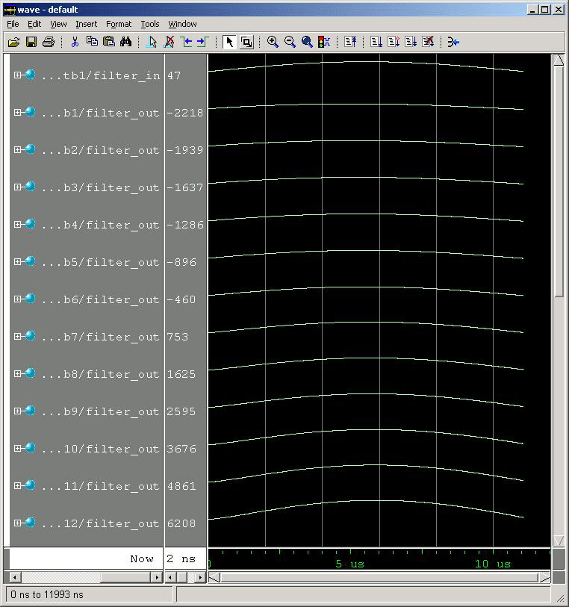569x607 pixels.
Task: Click the 5 us timeline label
Action: coord(350,564)
